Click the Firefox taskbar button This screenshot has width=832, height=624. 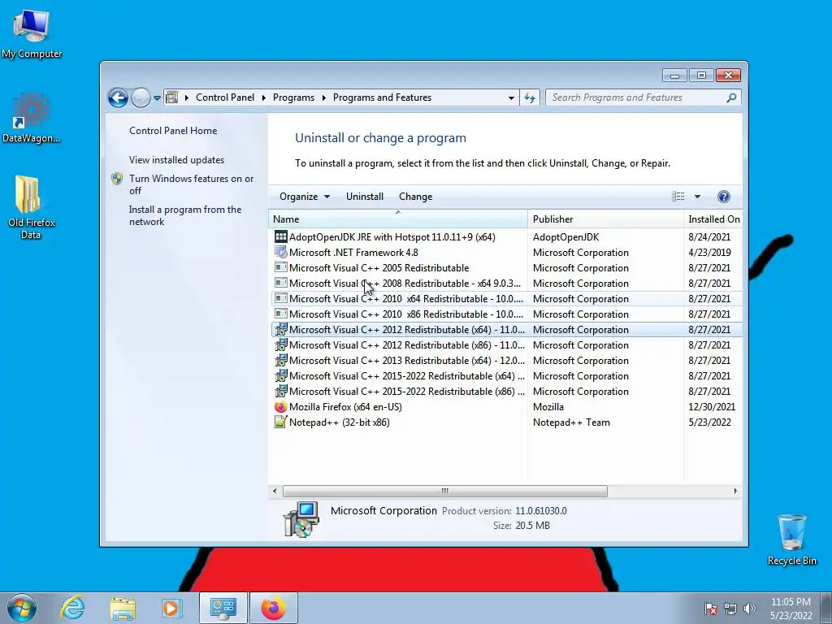coord(273,608)
